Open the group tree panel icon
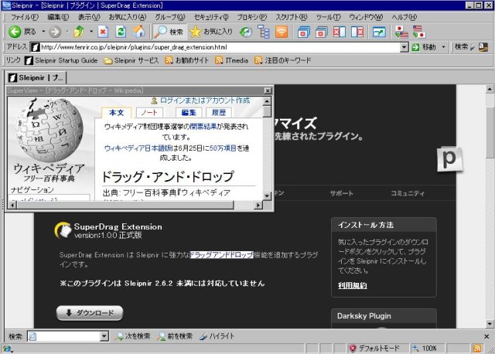The image size is (495, 354). point(263,32)
